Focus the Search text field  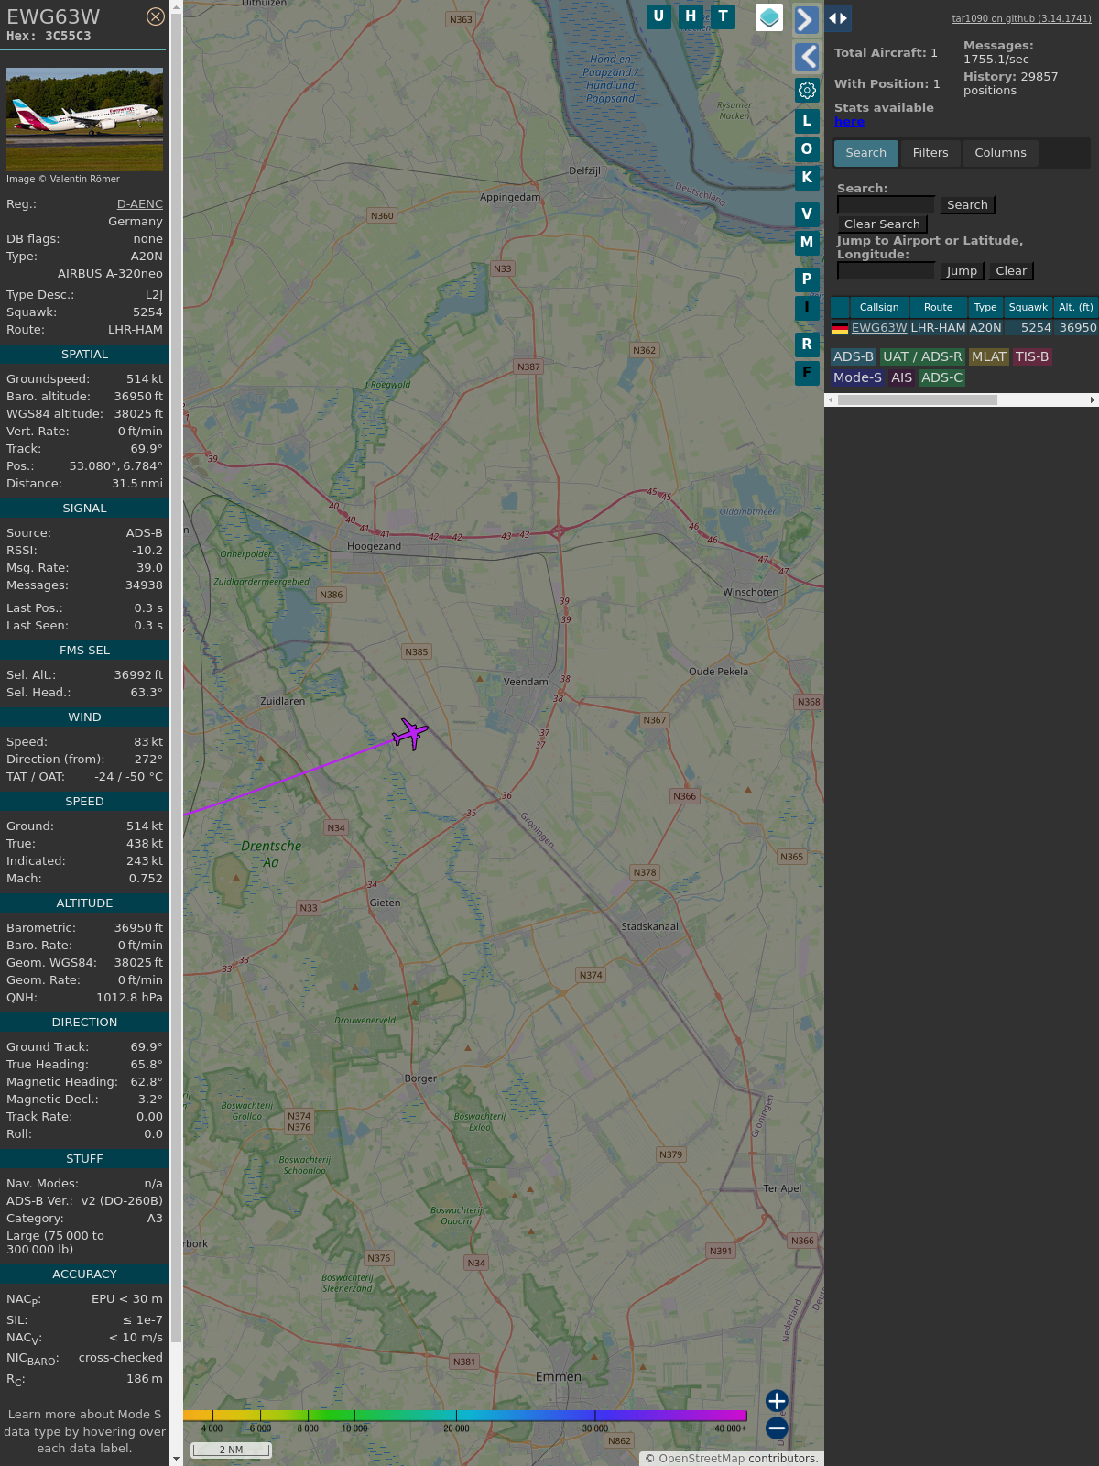click(886, 204)
